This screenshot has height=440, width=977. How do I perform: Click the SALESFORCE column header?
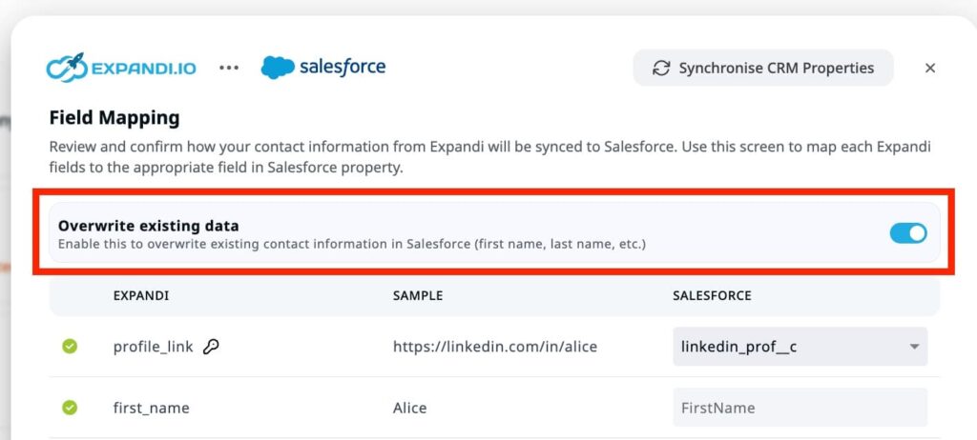pyautogui.click(x=712, y=296)
